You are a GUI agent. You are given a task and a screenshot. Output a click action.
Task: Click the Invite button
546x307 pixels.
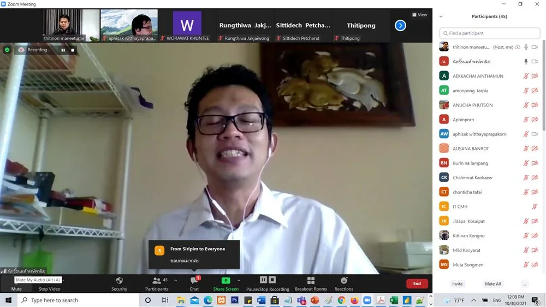457,284
